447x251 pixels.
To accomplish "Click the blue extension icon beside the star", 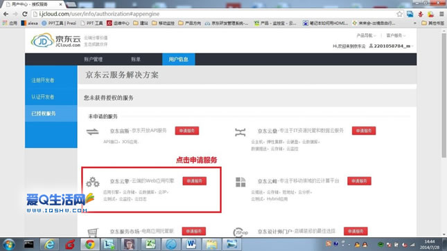I will (x=410, y=14).
